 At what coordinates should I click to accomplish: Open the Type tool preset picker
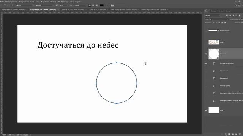click(x=5, y=5)
